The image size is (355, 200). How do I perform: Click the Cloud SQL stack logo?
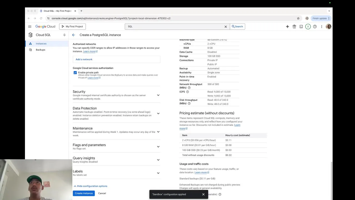coord(31,35)
